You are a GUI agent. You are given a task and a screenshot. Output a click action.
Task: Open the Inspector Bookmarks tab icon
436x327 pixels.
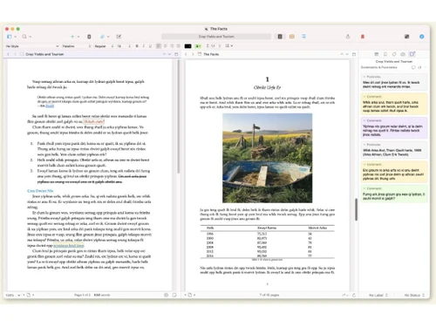385,54
